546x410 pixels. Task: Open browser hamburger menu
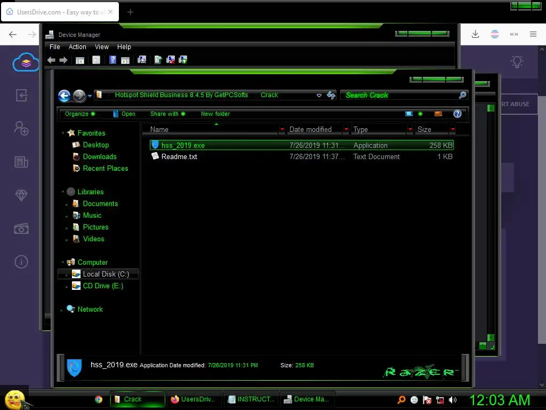pyautogui.click(x=533, y=34)
